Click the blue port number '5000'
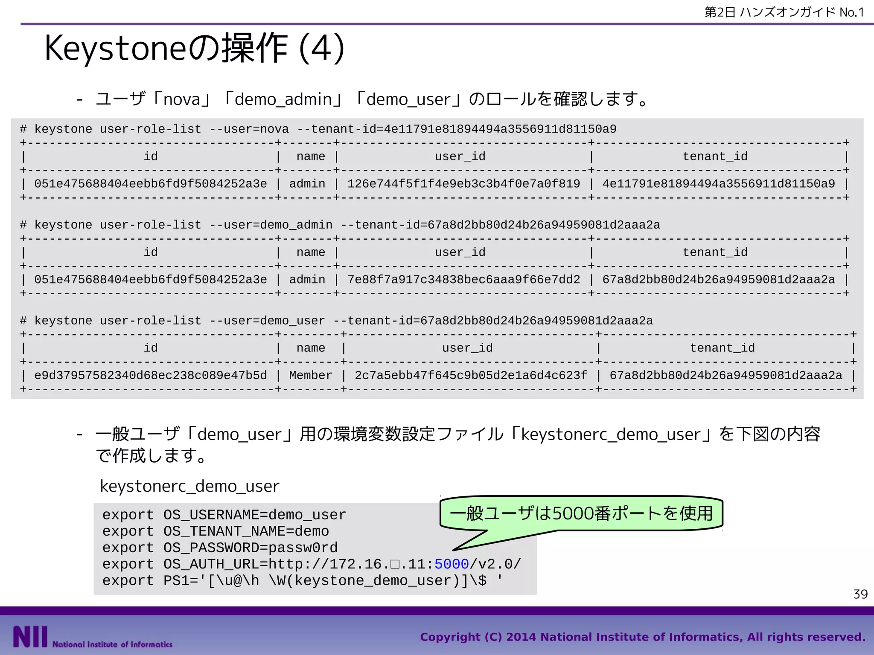The image size is (874, 655). (x=452, y=564)
